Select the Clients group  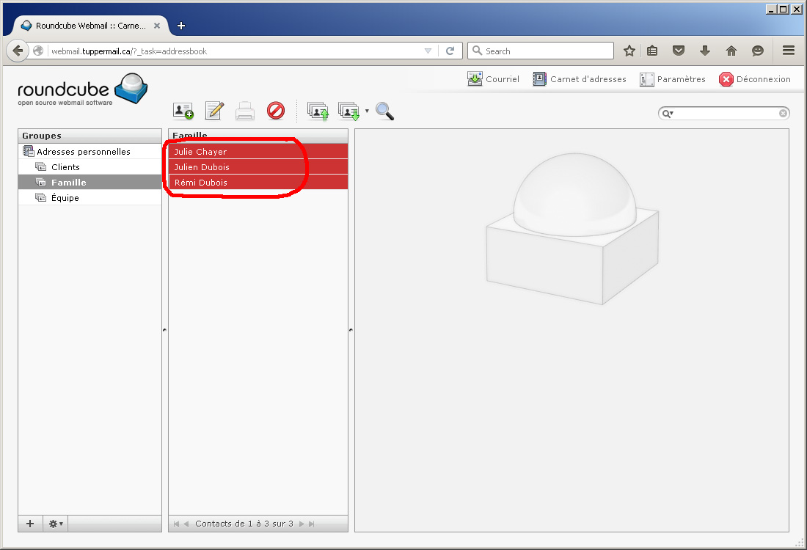[65, 167]
